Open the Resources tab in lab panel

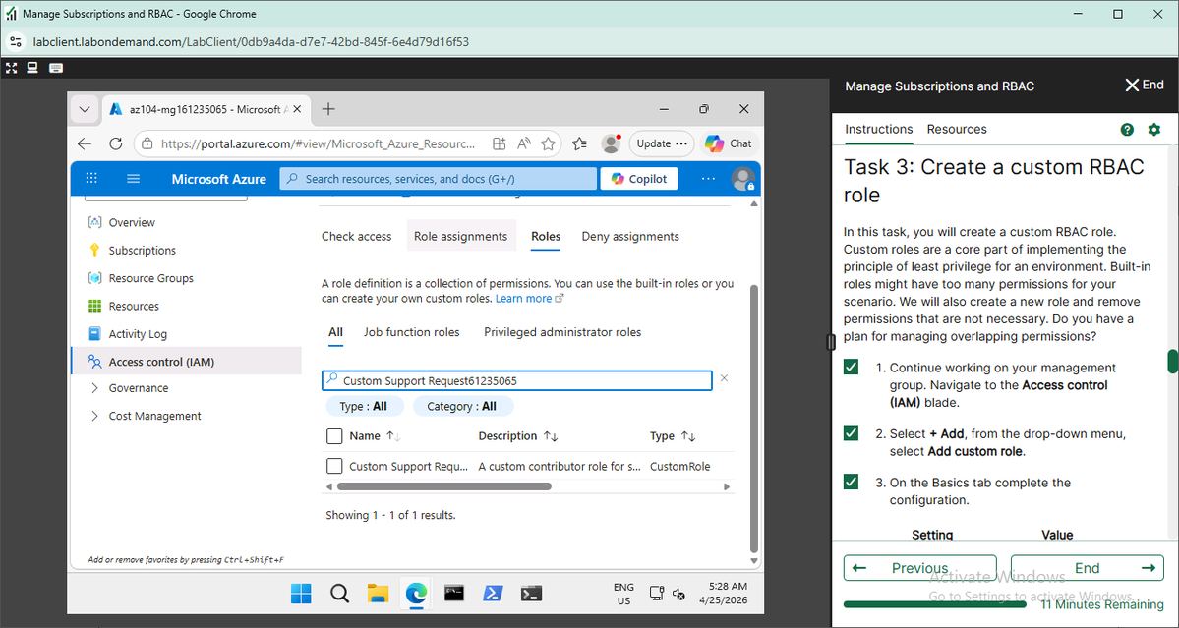(957, 129)
